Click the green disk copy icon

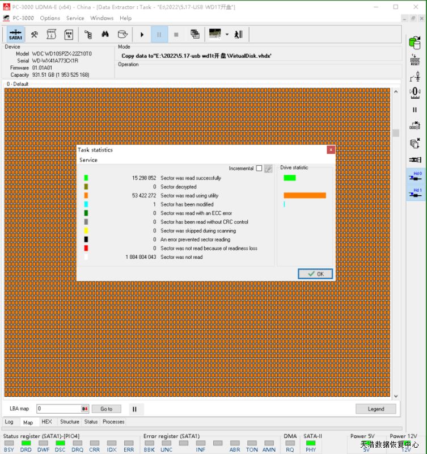pyautogui.click(x=415, y=41)
